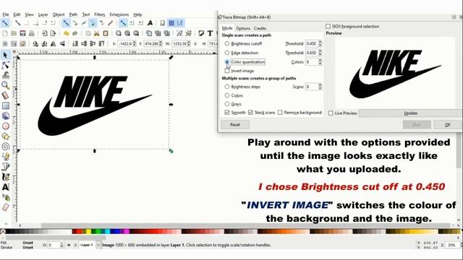Select the Colors multiple-scan radio button

[x=226, y=95]
